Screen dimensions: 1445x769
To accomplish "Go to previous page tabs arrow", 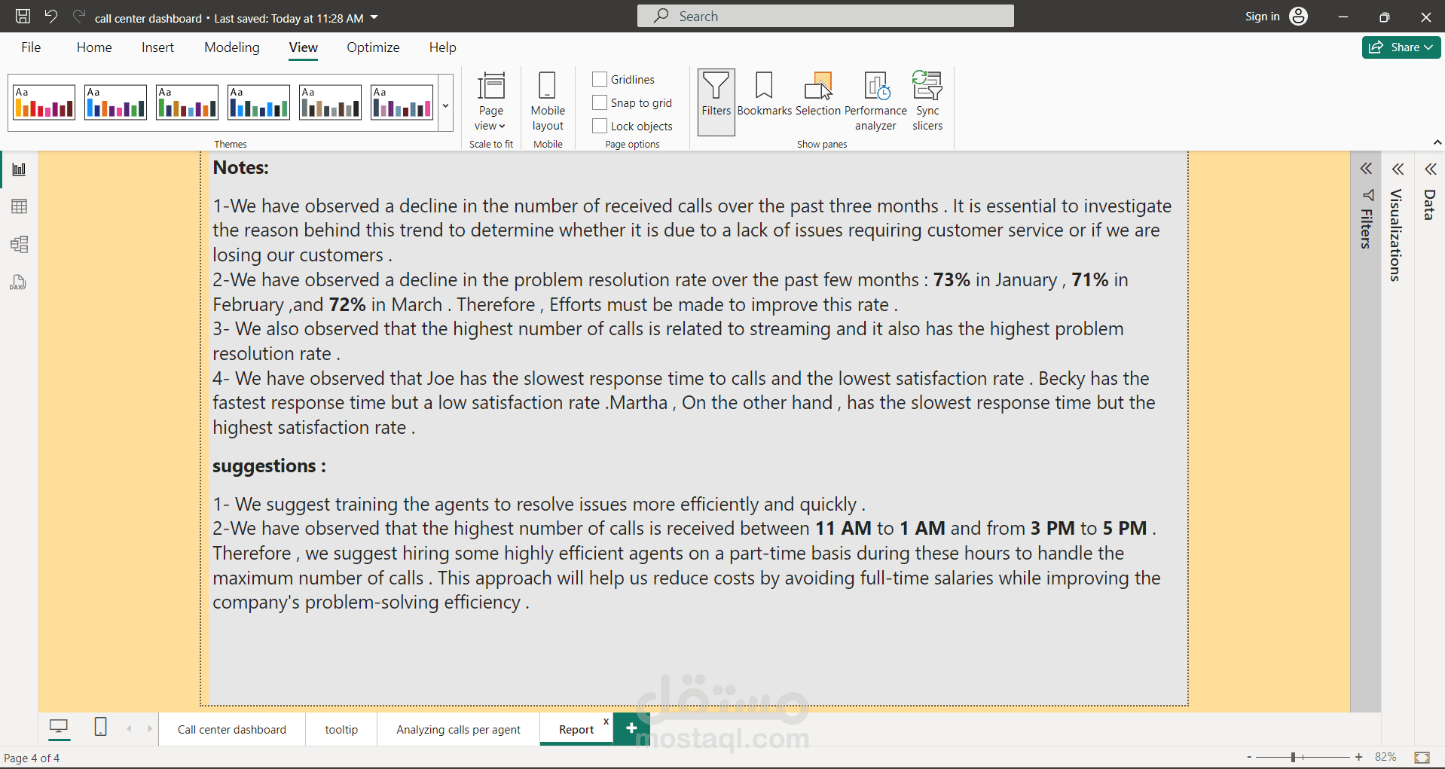I will click(130, 728).
